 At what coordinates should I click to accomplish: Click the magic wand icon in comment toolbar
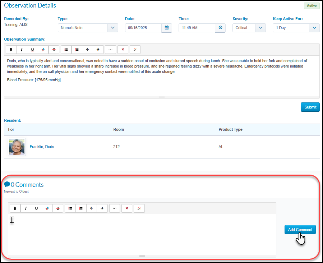tap(139, 208)
